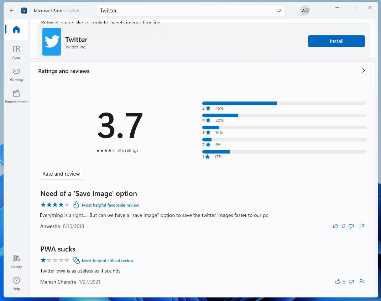Dislike Anwesha's review with thumbs down

(351, 226)
